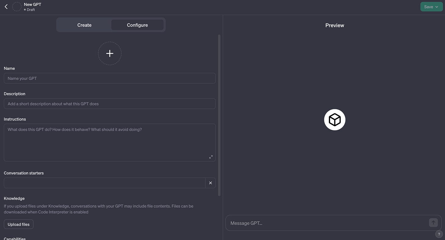The height and width of the screenshot is (240, 445).
Task: Go back using the left arrow icon
Action: pyautogui.click(x=6, y=7)
